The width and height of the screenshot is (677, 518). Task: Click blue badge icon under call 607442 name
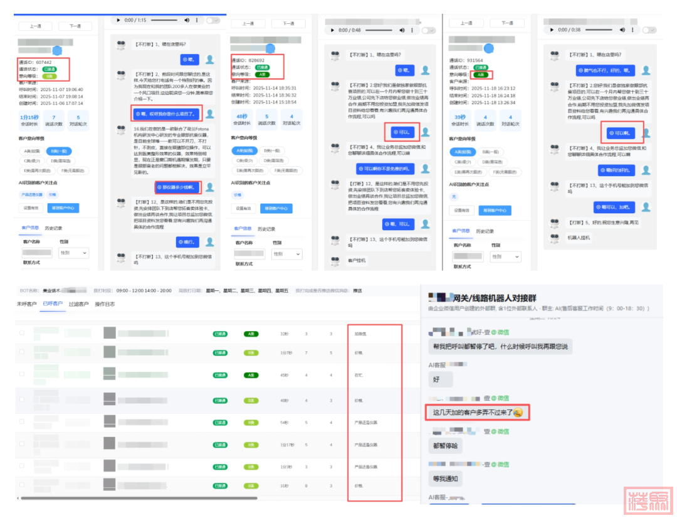click(x=58, y=50)
